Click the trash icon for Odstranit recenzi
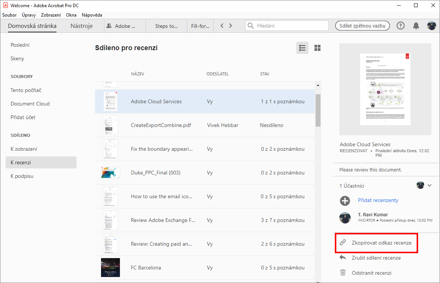The height and width of the screenshot is (283, 440). point(343,272)
